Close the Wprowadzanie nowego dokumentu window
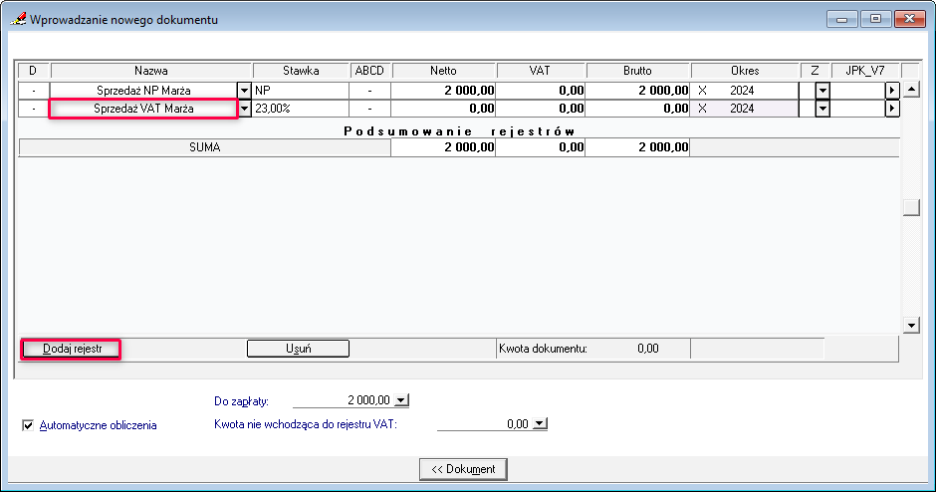This screenshot has width=936, height=492. [x=910, y=19]
